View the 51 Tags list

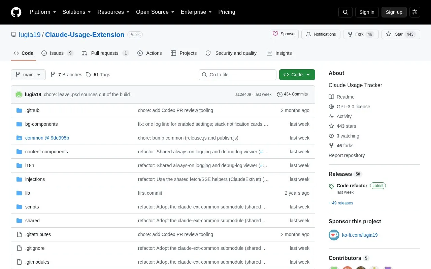click(98, 75)
